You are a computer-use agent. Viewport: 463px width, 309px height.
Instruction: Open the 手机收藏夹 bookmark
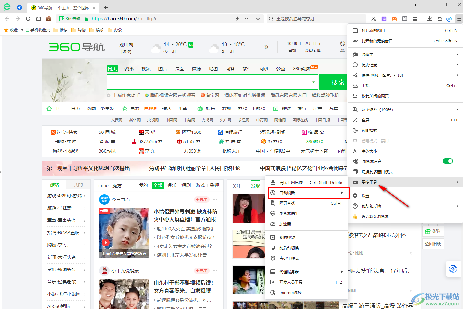click(38, 30)
